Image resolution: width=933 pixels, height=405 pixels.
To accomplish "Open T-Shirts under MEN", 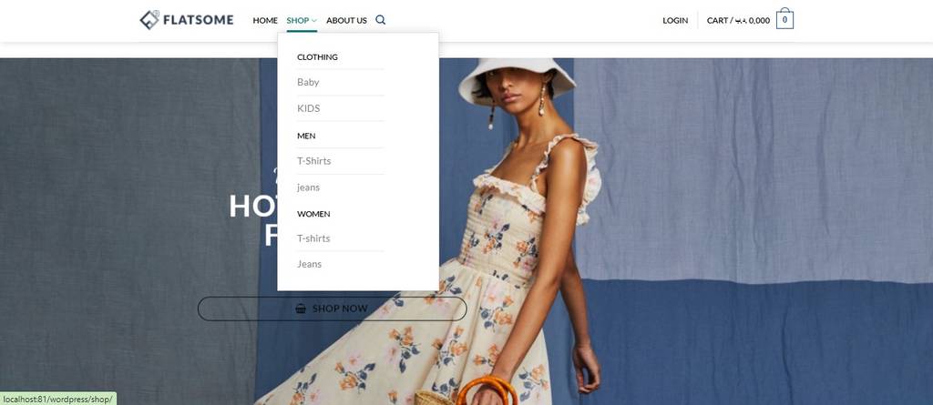I will click(314, 160).
